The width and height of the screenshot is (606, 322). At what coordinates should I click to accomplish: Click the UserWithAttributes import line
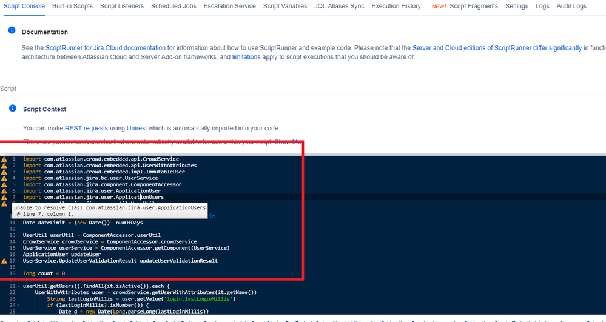coord(110,166)
